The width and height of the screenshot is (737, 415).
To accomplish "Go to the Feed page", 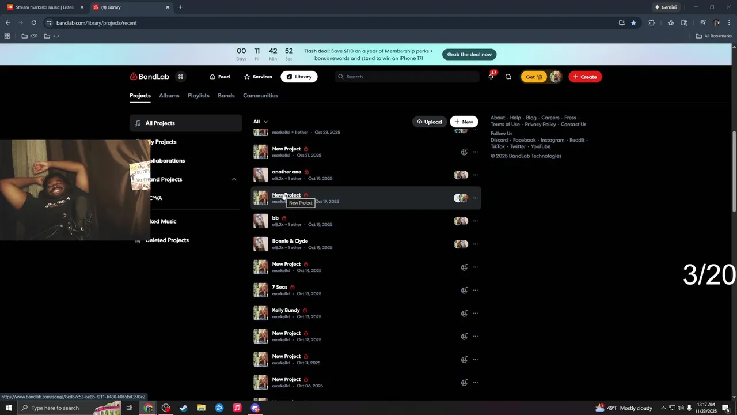I will [x=219, y=77].
